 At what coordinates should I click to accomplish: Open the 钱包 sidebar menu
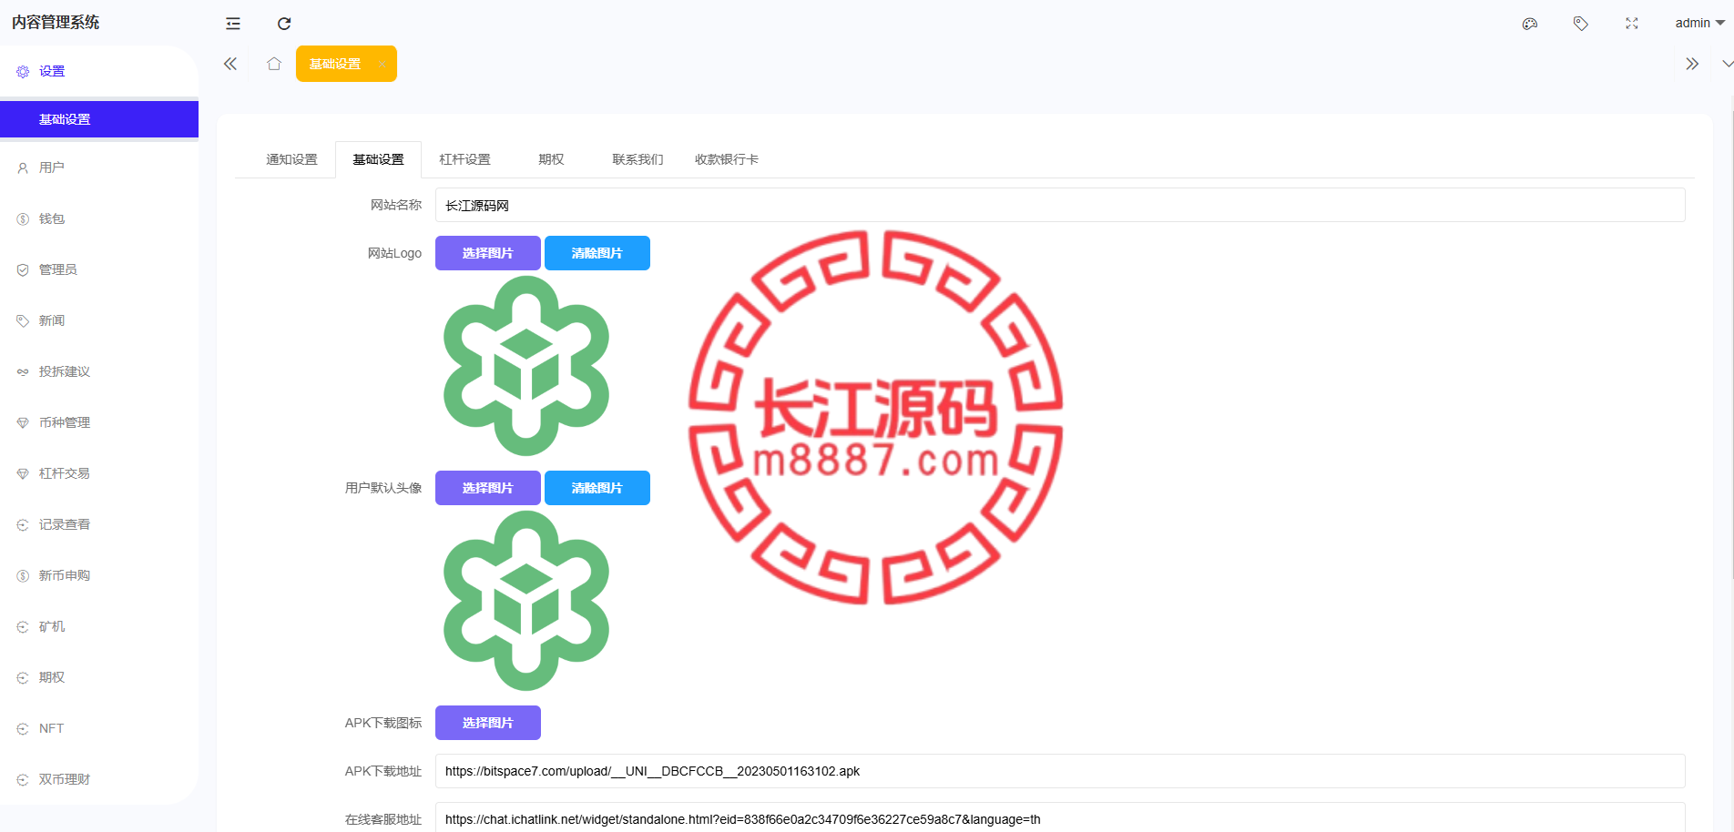click(99, 218)
